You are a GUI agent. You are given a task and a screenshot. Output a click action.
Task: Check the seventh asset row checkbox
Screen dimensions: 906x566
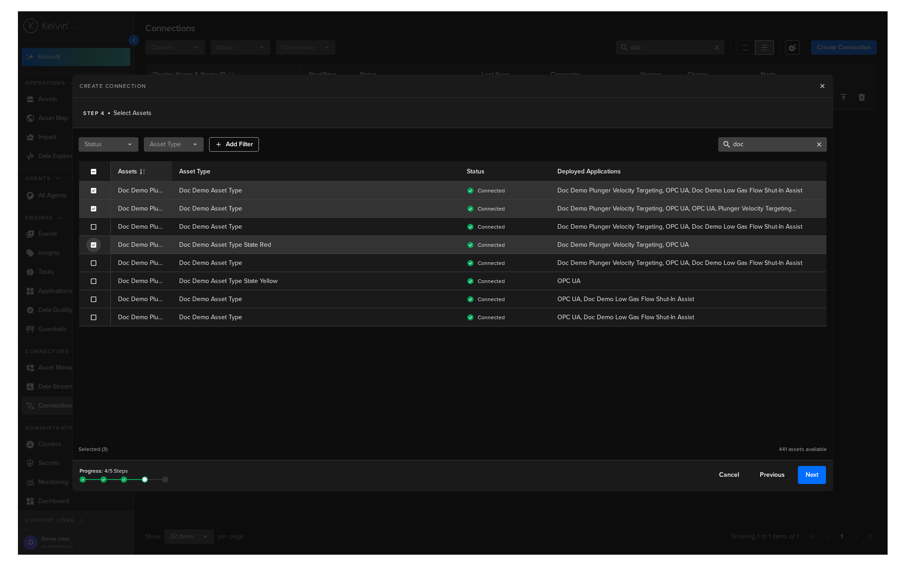click(93, 300)
